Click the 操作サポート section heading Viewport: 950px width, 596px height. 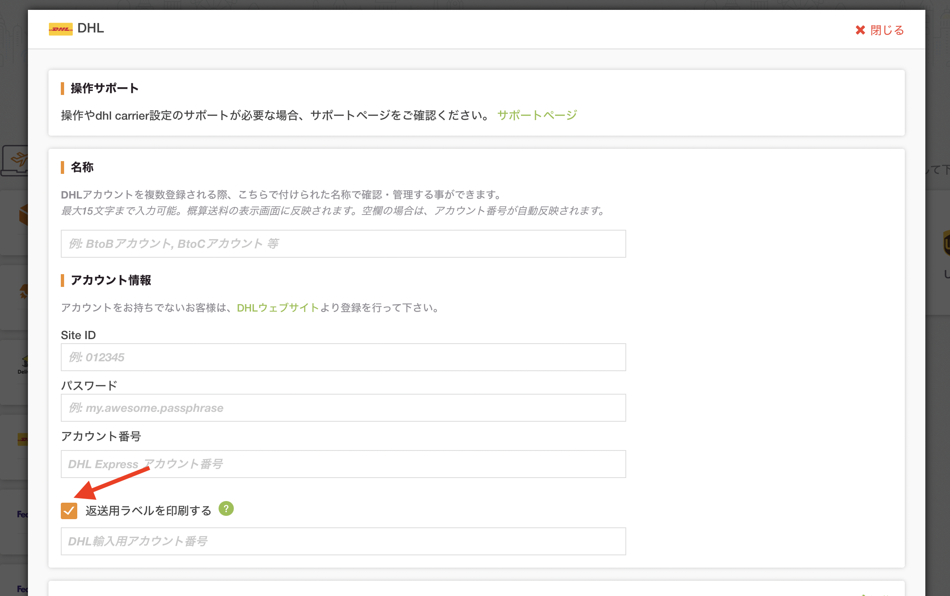tap(104, 88)
